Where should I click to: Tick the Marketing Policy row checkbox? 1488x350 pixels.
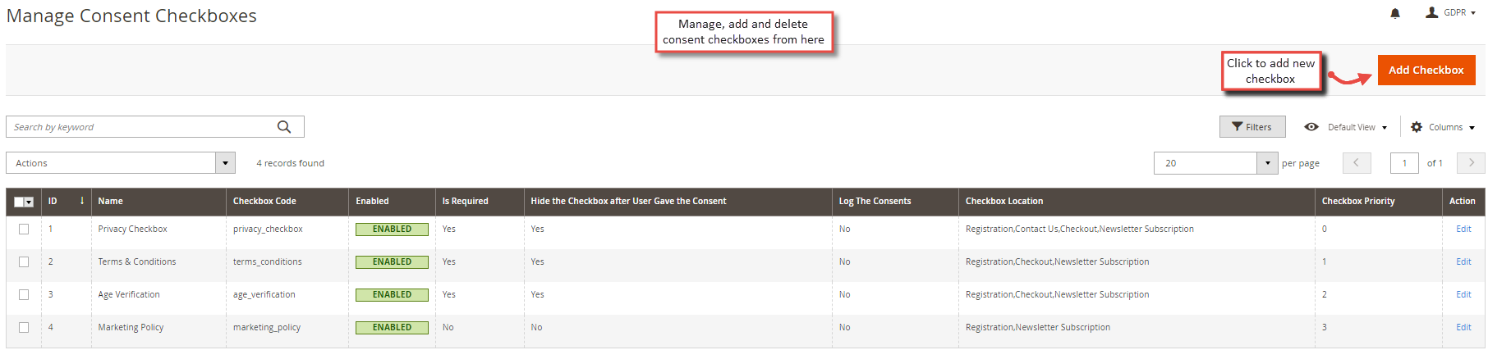[24, 328]
